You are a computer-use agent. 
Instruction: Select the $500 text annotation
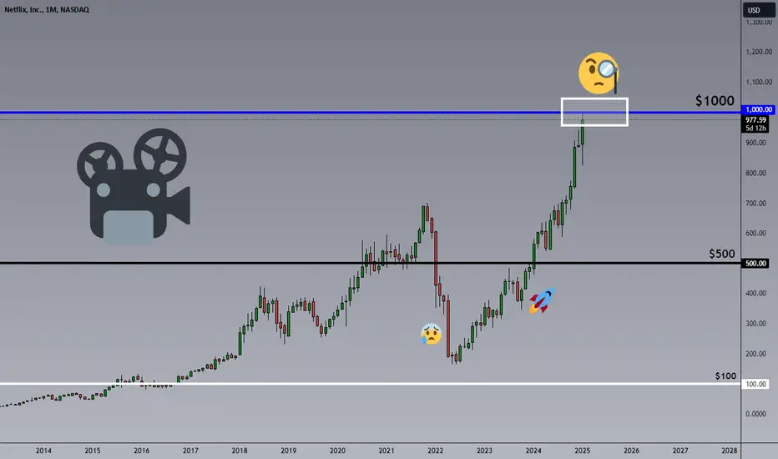pyautogui.click(x=721, y=254)
